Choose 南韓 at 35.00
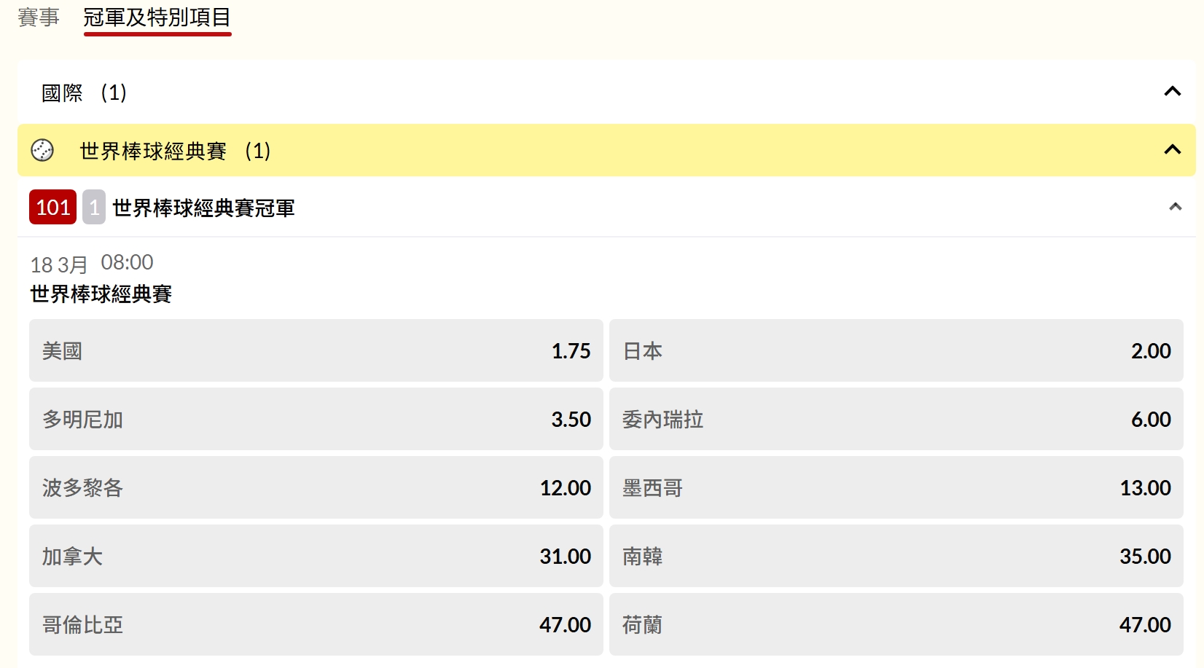 896,556
